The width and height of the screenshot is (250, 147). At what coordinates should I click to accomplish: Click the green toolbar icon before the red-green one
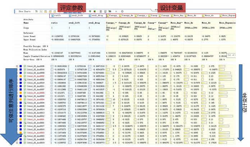pyautogui.click(x=90, y=11)
